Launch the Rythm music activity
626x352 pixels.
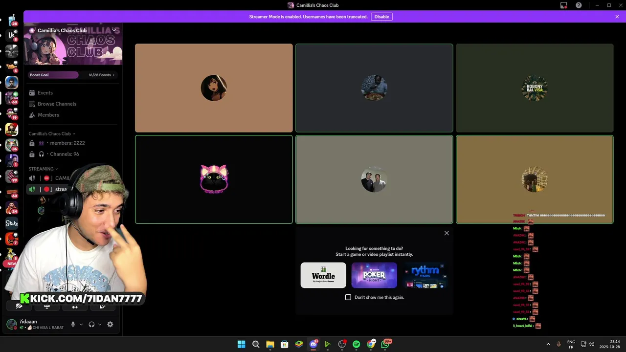425,275
